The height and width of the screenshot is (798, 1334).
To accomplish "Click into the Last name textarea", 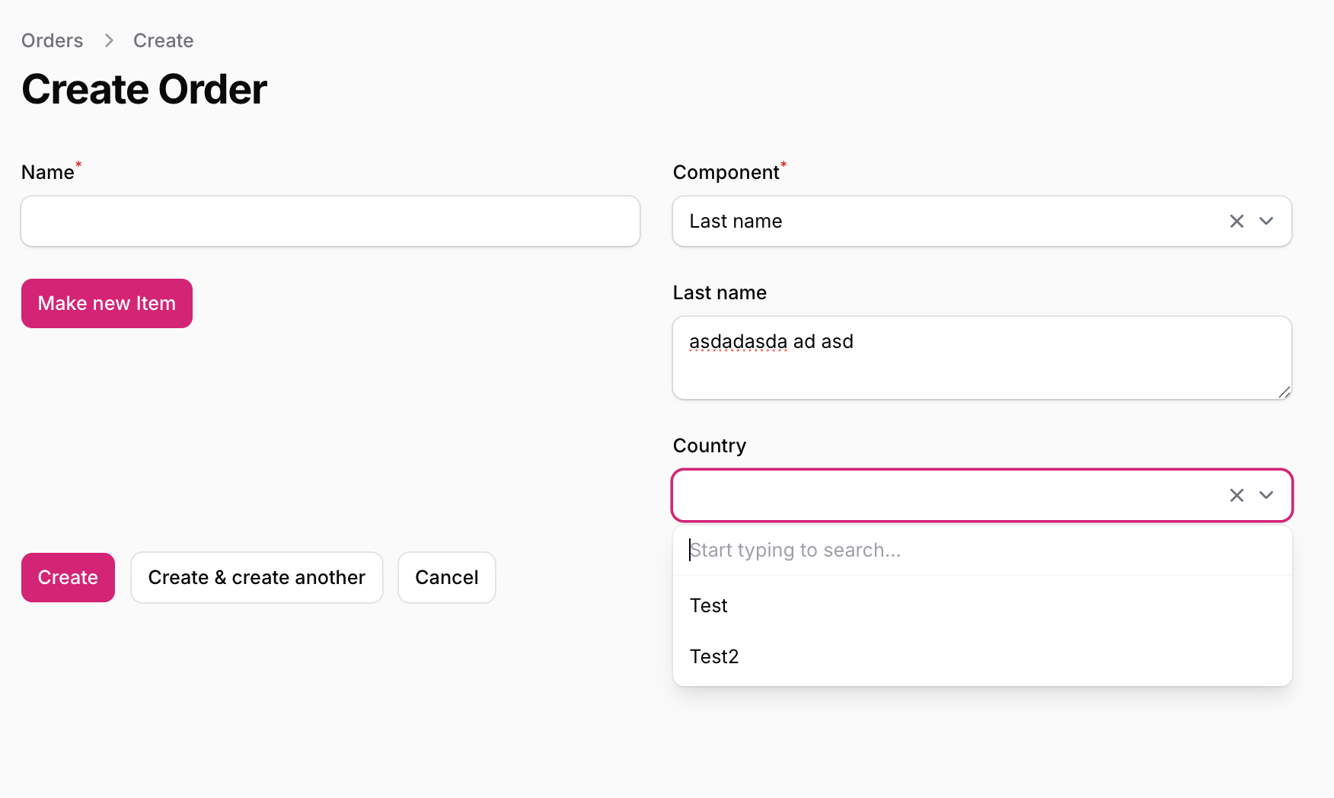I will point(982,365).
